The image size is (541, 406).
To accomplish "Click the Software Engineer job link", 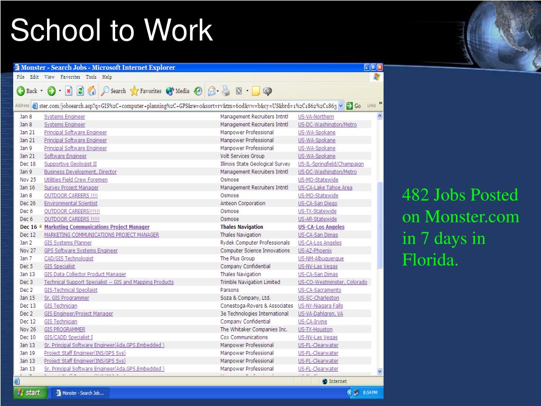I will (65, 156).
